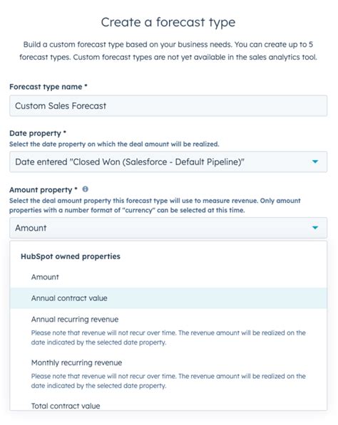Image resolution: width=338 pixels, height=425 pixels.
Task: Click the date property helper text
Action: (114, 145)
